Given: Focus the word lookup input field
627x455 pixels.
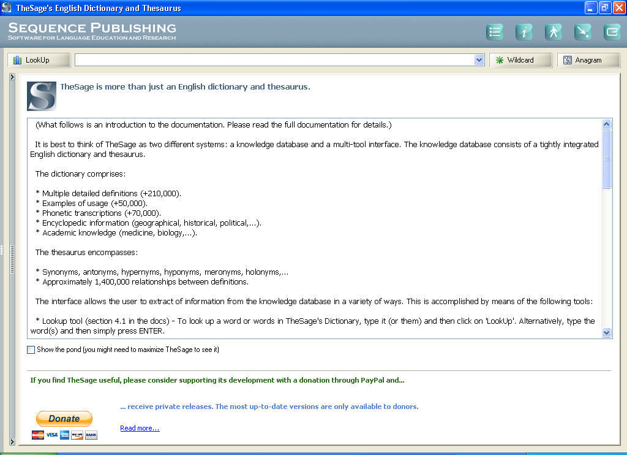Looking at the screenshot, I should pyautogui.click(x=275, y=60).
